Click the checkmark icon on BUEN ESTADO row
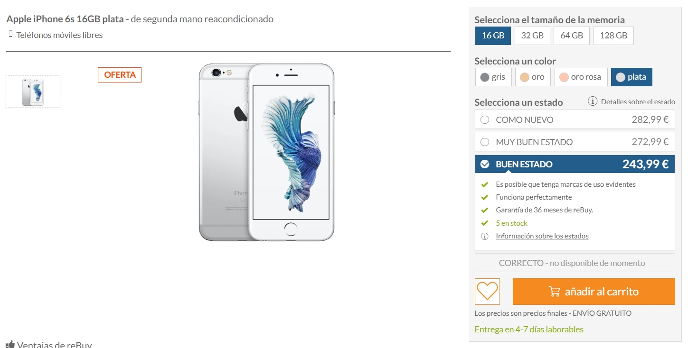This screenshot has width=688, height=348. click(x=485, y=164)
